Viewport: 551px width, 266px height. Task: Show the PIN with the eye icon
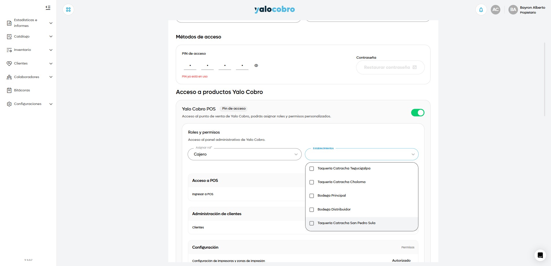256,66
